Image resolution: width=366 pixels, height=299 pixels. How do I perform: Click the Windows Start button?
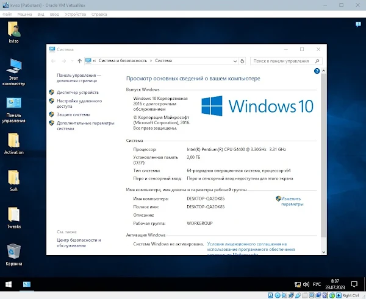pyautogui.click(x=9, y=284)
